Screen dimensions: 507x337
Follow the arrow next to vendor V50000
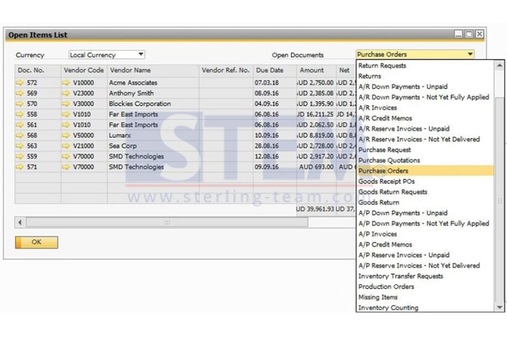66,135
